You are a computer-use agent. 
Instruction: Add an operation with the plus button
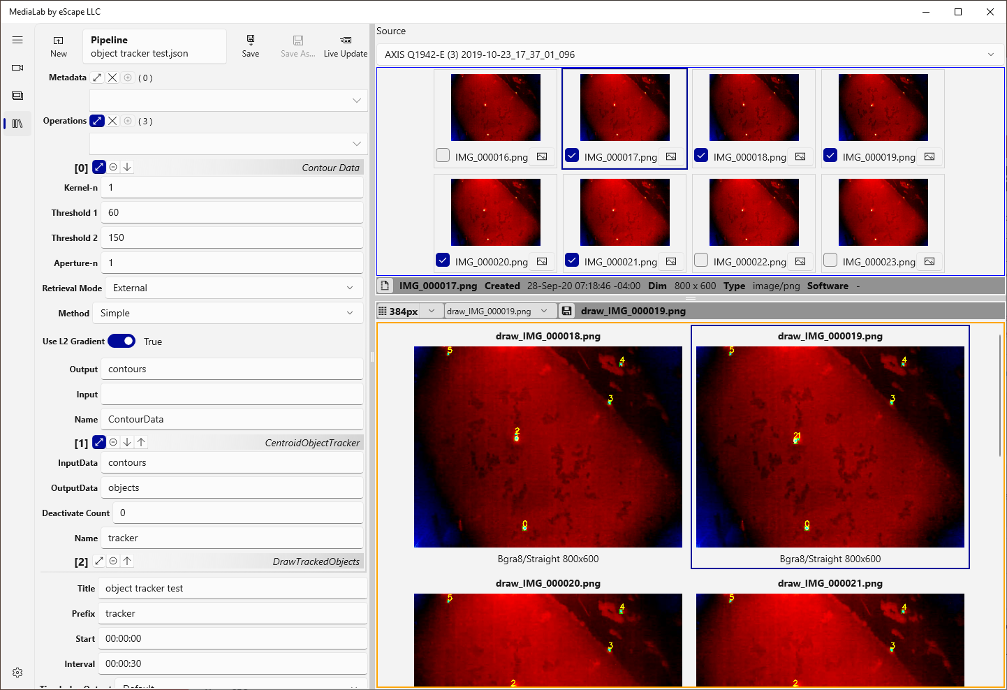128,120
